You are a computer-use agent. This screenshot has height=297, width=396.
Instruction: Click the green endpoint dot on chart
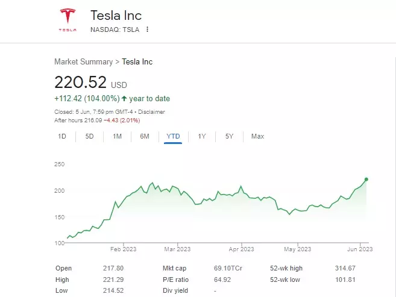click(366, 179)
